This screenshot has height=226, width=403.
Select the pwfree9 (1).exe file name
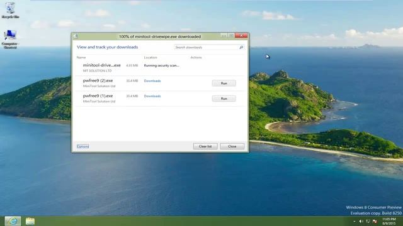tap(98, 96)
